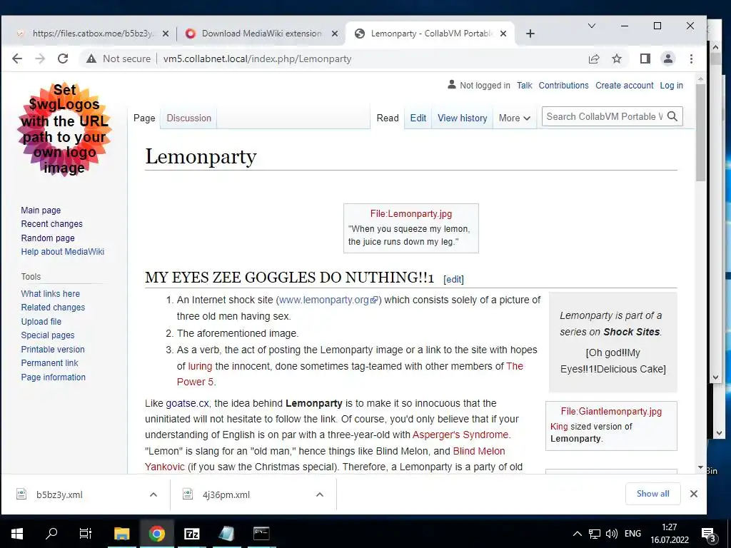
Task: Open 7-Zip from the taskbar
Action: [191, 534]
